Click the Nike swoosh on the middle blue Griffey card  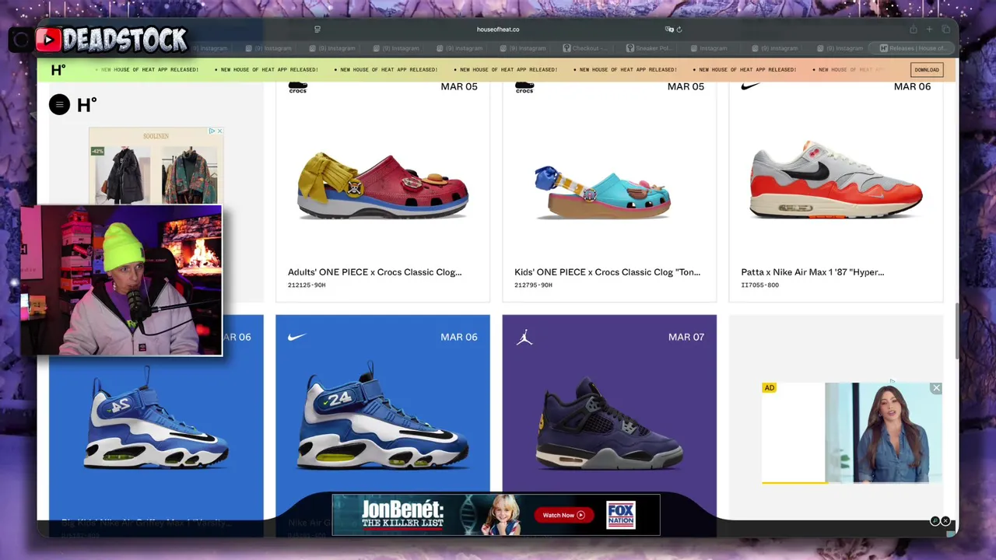pos(297,337)
